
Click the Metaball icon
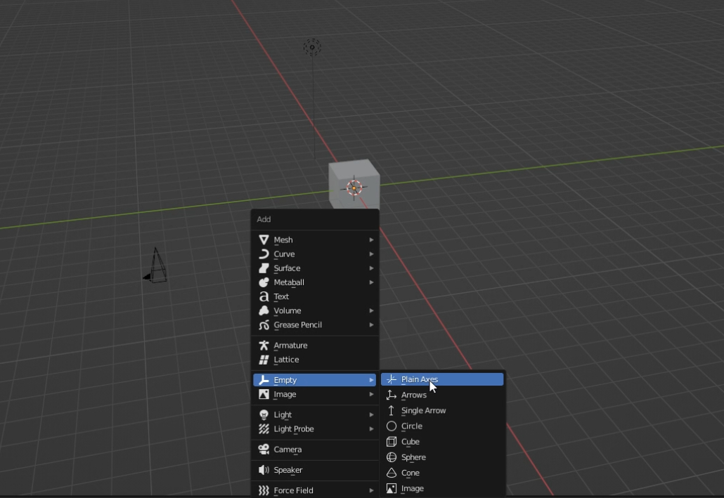pos(264,282)
